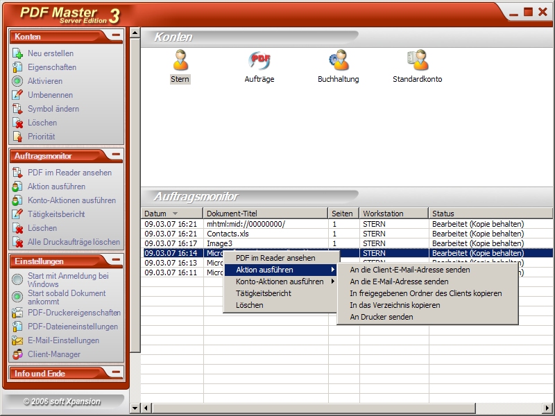The width and height of the screenshot is (555, 416).
Task: Select the Stern account icon
Action: 180,60
